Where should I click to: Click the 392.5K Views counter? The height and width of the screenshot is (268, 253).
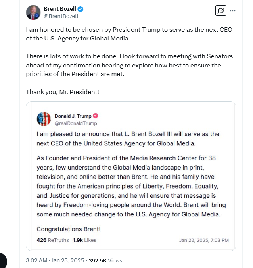click(105, 260)
